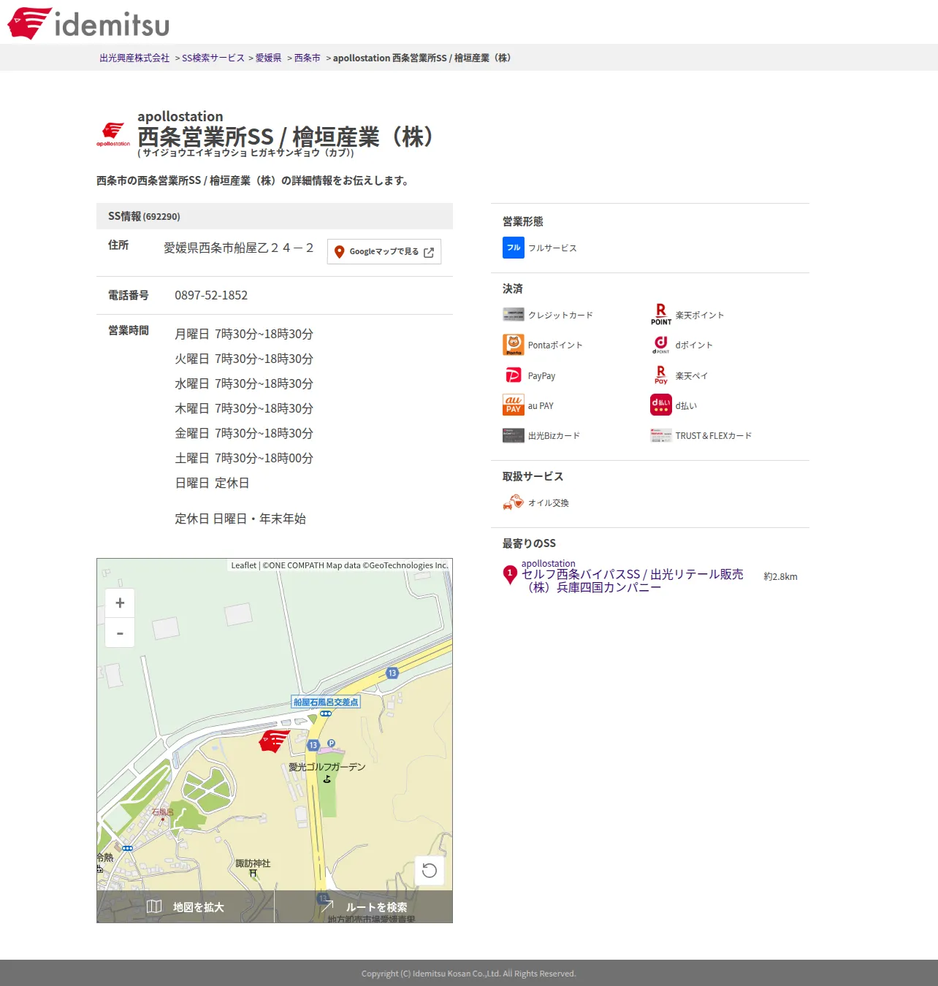Click the ルートを検索 button
938x986 pixels.
364,907
